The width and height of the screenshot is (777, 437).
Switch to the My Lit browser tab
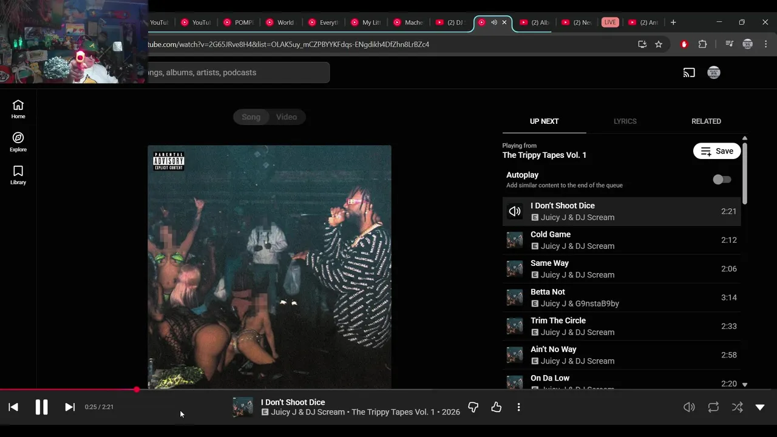365,22
